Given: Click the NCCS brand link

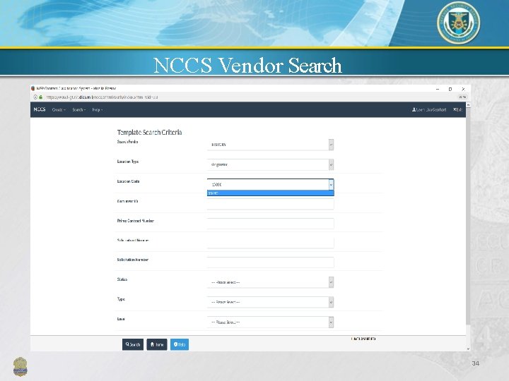Looking at the screenshot, I should [x=40, y=109].
